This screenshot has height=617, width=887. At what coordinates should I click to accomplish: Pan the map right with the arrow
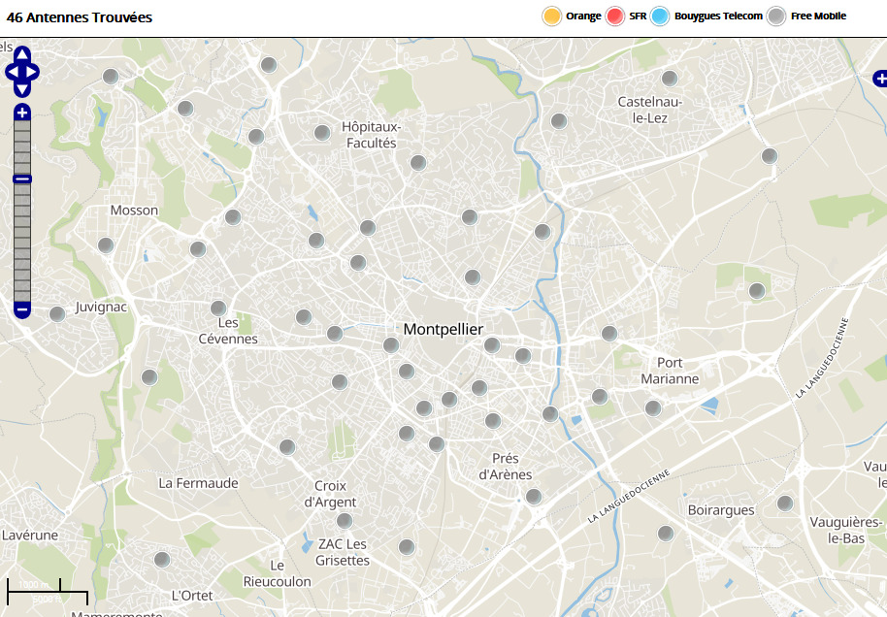34,72
